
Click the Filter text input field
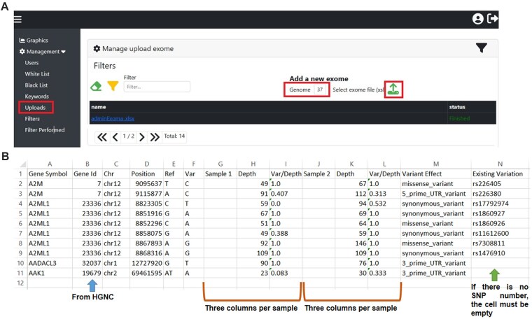(157, 87)
